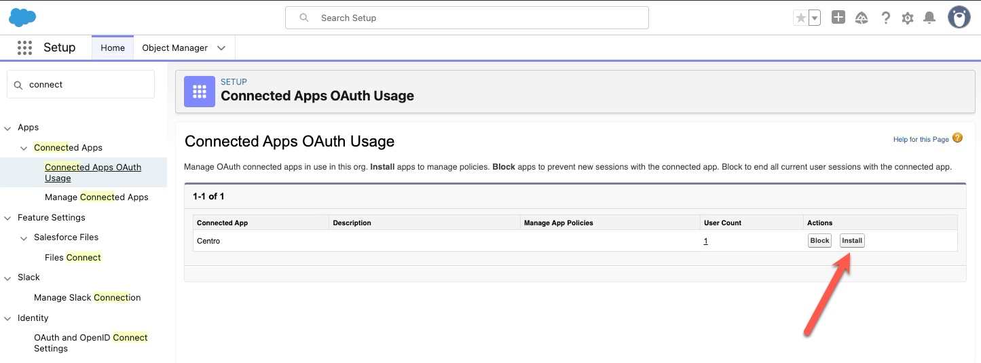Click the Salesforce cloud logo

[x=22, y=18]
